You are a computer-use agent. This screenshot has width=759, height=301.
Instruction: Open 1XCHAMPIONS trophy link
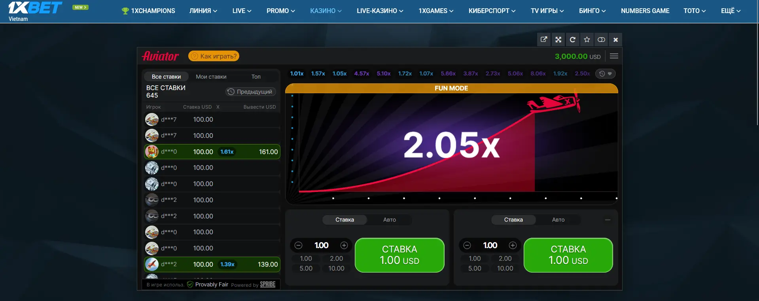coord(148,11)
